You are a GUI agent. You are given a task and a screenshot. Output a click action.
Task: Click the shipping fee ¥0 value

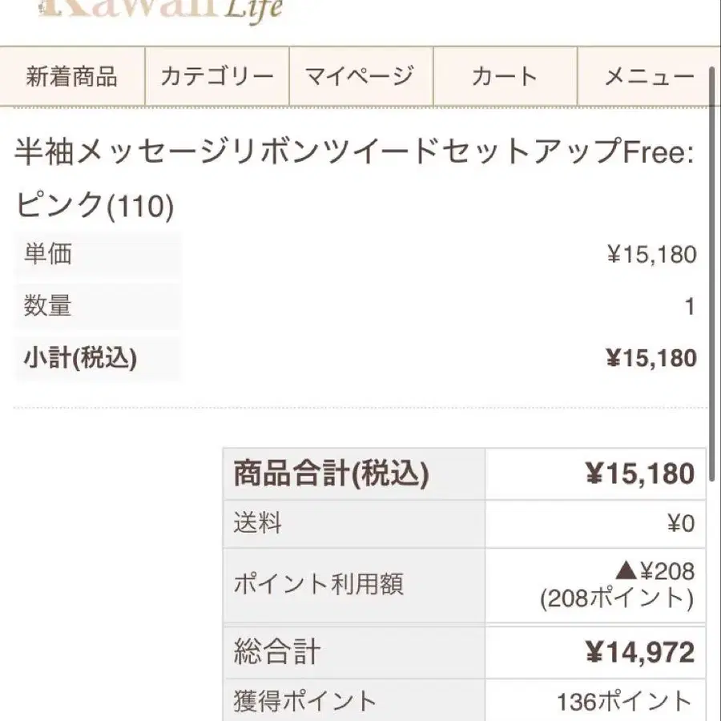coord(681,524)
